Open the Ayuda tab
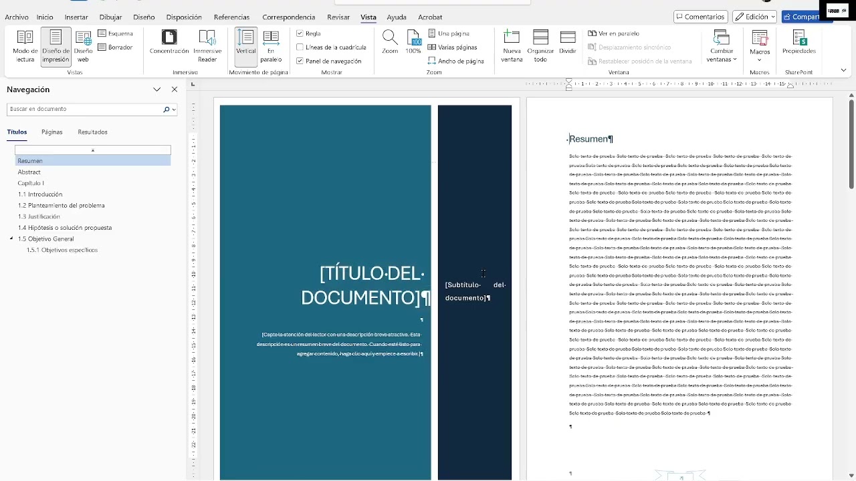The width and height of the screenshot is (856, 481). pos(397,17)
